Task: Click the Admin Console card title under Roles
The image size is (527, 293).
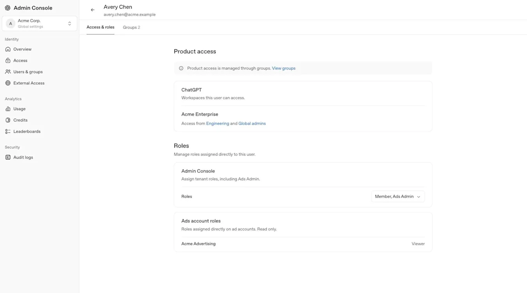Action: coord(198,171)
